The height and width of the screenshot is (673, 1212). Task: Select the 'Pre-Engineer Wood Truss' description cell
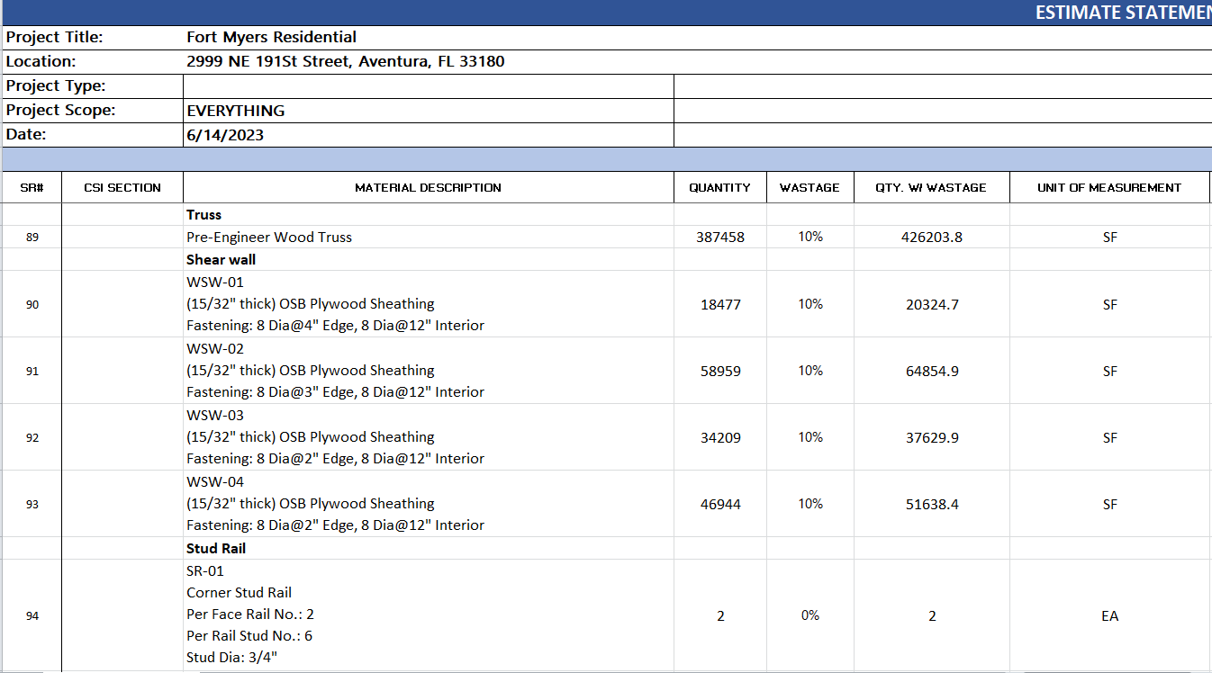click(429, 238)
